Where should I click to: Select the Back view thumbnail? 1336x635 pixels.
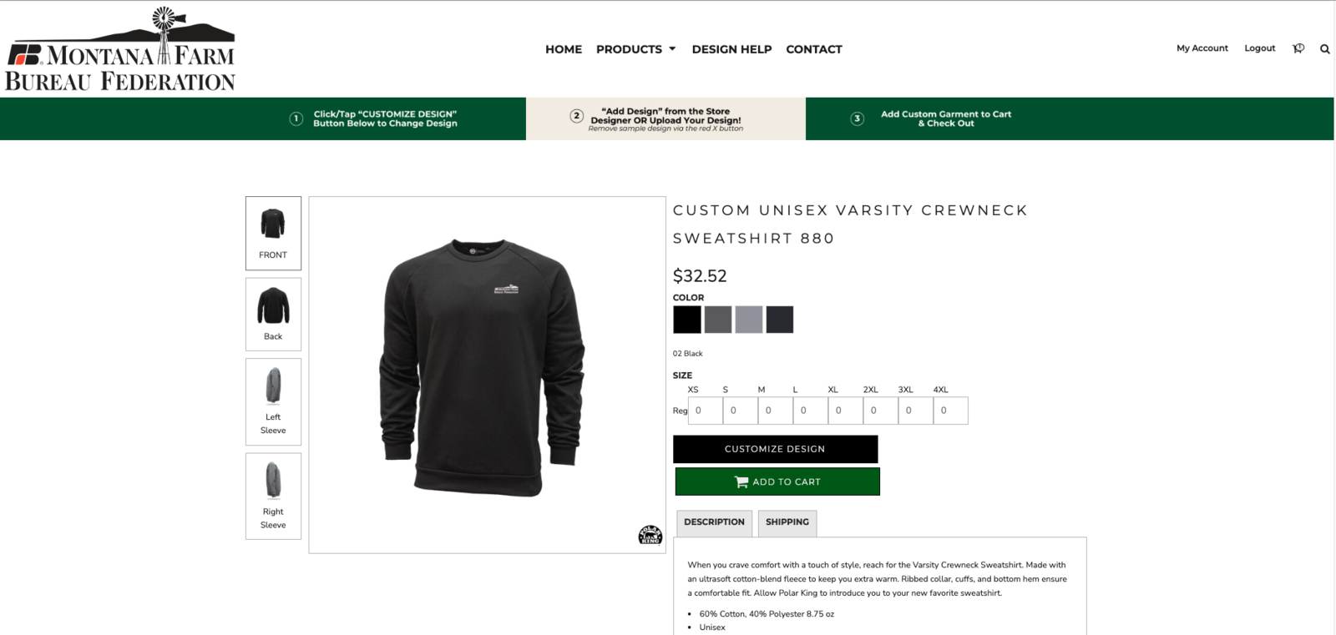pos(273,315)
